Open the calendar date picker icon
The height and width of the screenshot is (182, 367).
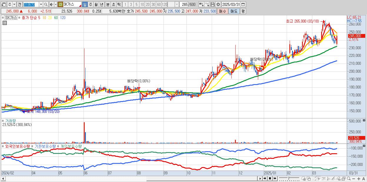[243, 4]
